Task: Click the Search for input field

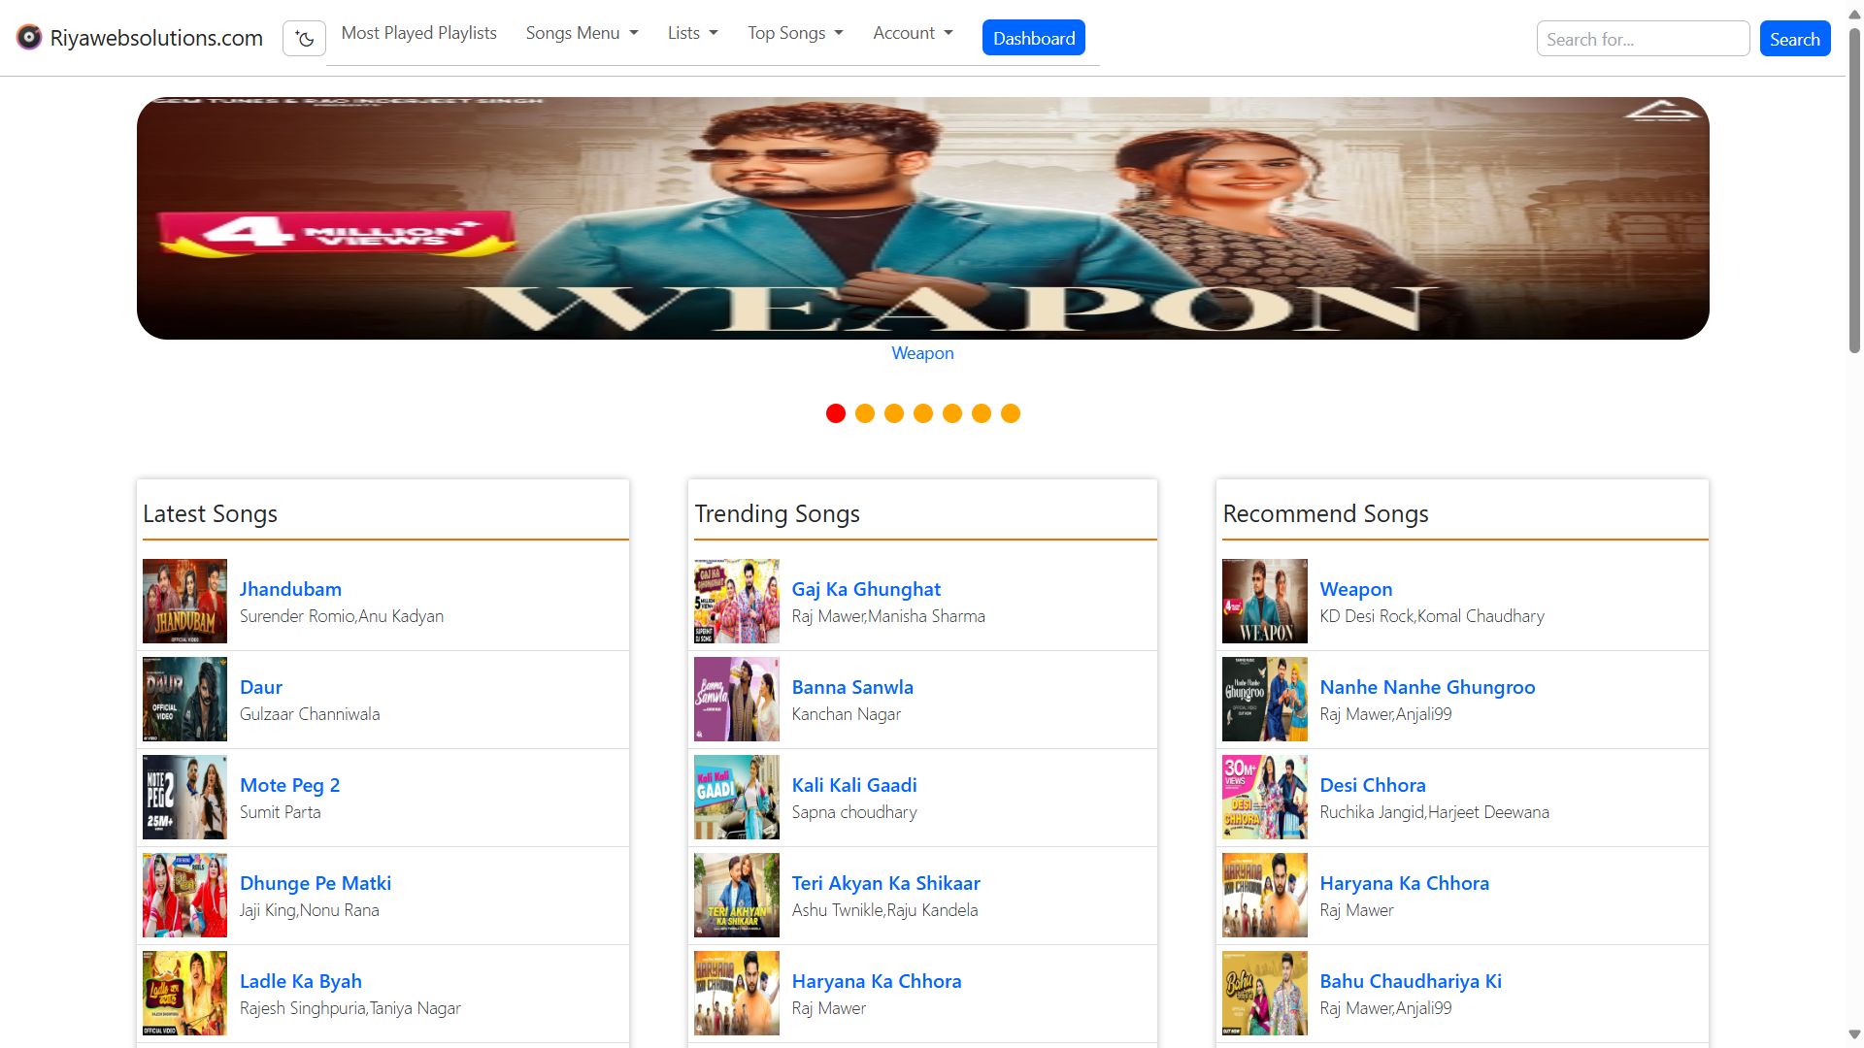Action: coord(1643,39)
